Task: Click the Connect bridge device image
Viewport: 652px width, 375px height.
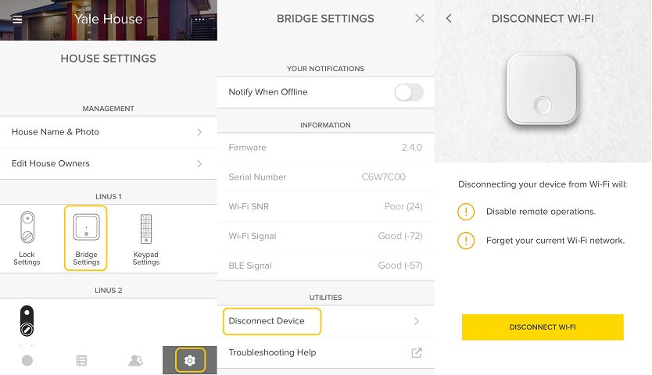Action: click(543, 89)
